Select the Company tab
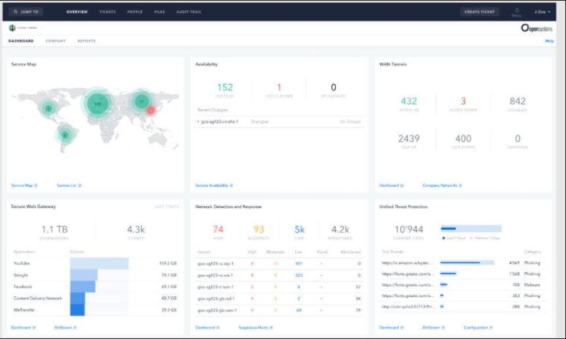 pyautogui.click(x=55, y=41)
